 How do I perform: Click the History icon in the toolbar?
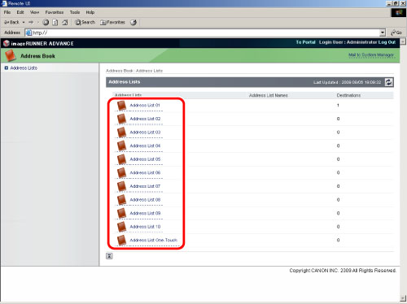tap(133, 22)
